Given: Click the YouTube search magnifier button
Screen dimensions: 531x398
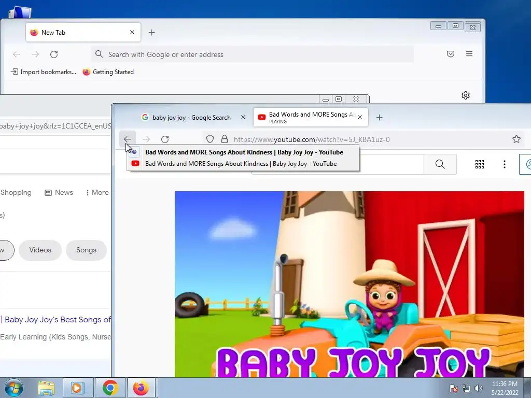Looking at the screenshot, I should pyautogui.click(x=440, y=164).
